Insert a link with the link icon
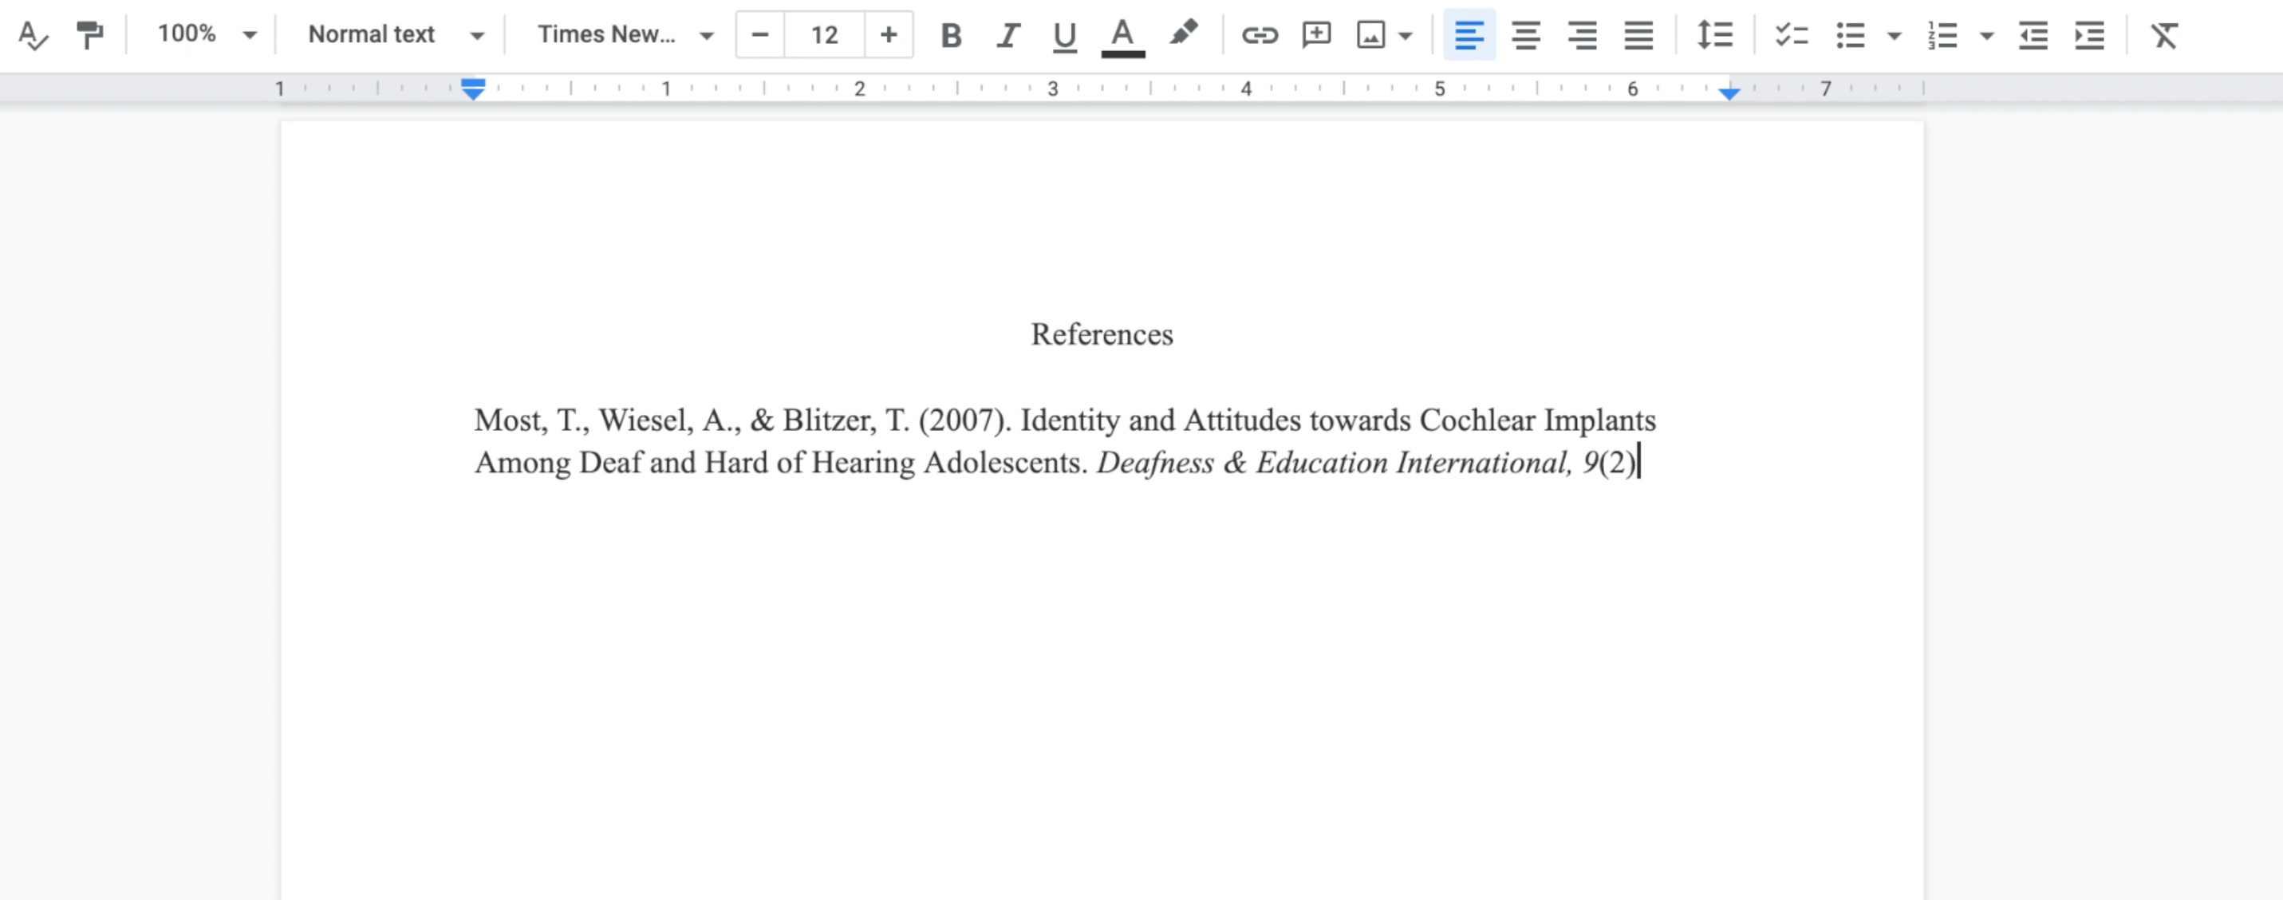 [1260, 35]
